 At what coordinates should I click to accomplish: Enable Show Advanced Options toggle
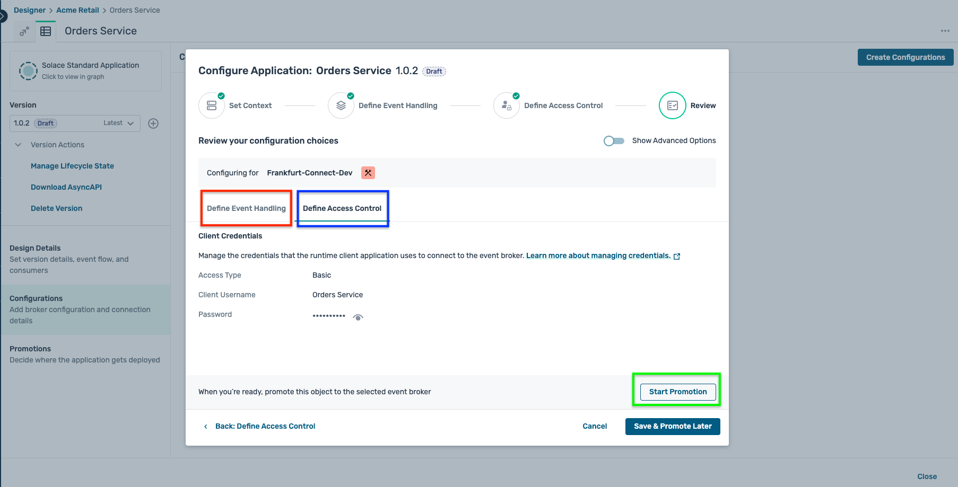pyautogui.click(x=614, y=141)
